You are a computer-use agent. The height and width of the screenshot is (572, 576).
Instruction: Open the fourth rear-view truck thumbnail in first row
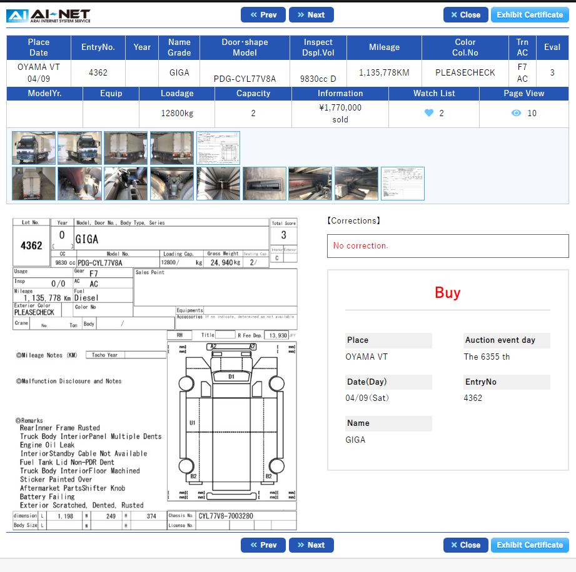[x=172, y=148]
